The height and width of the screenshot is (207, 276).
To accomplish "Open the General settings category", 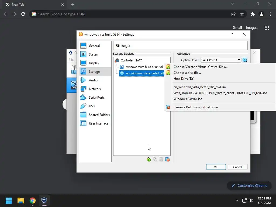I will [95, 46].
